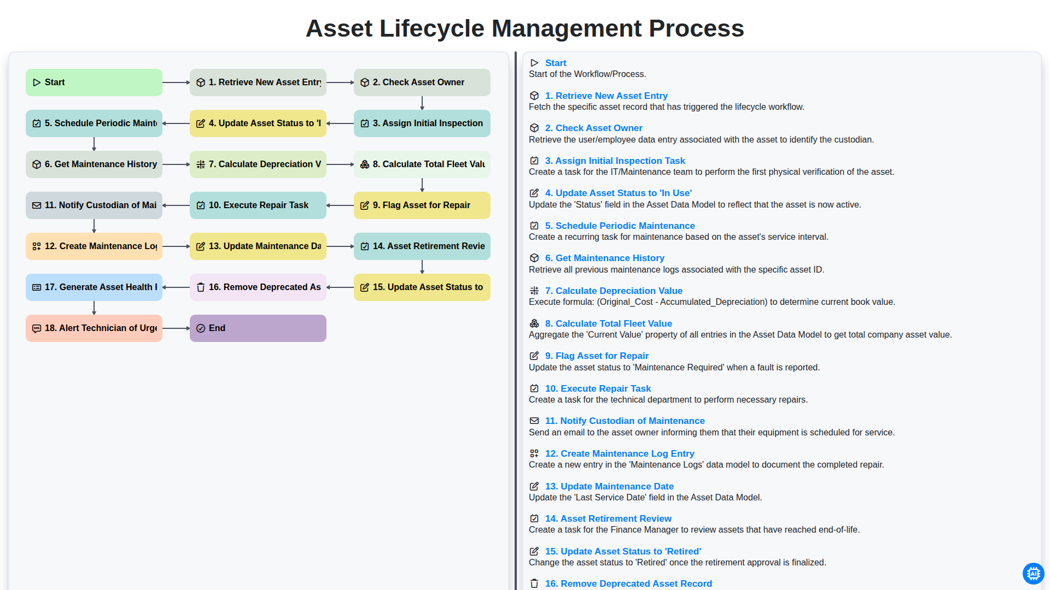
Task: Click envelope icon beside list item 11
Action: pos(534,421)
